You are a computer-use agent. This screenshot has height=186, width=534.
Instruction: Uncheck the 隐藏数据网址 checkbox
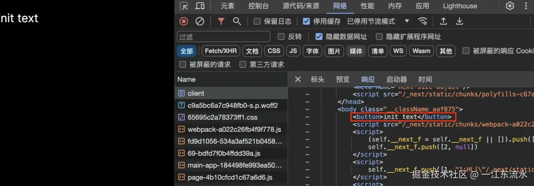319,36
